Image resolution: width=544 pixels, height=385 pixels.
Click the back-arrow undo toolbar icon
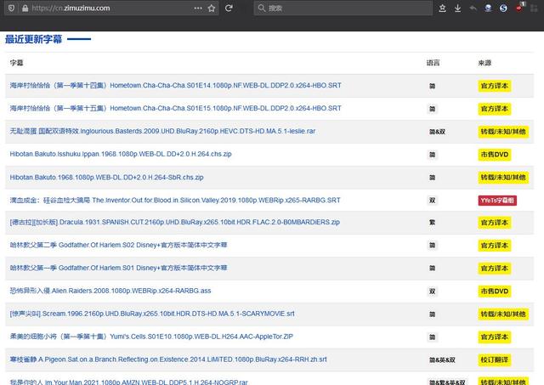click(x=473, y=8)
